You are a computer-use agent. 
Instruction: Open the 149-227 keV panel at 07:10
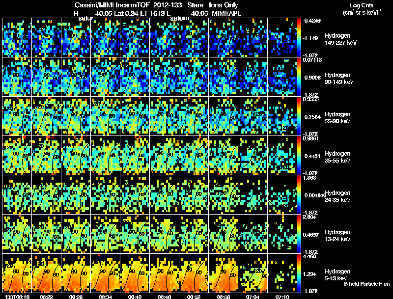point(282,38)
